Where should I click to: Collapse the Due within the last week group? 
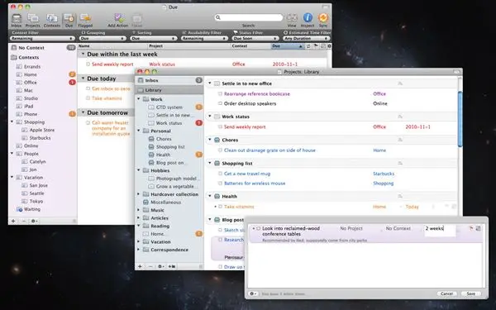(83, 54)
